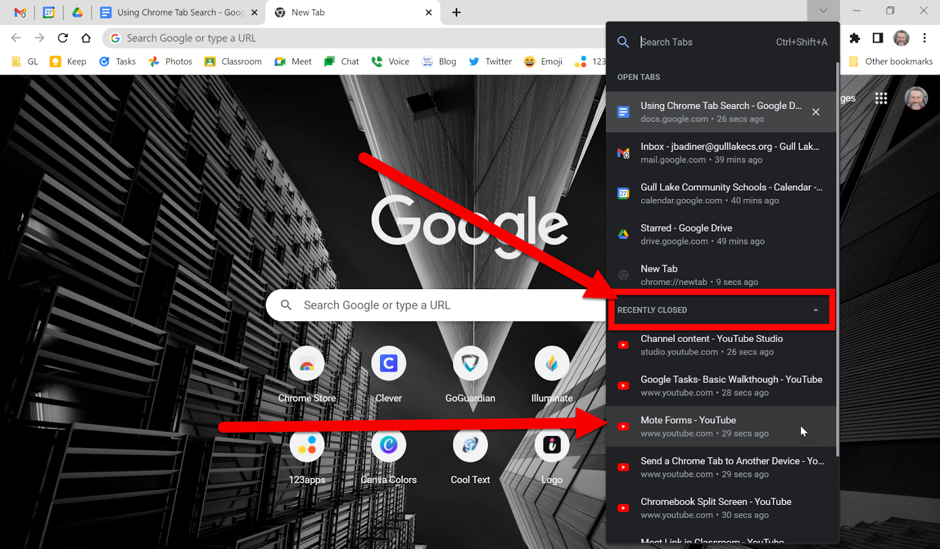Switch to Gull Lake Community Schools Calendar tab
This screenshot has width=940, height=549.
(720, 194)
